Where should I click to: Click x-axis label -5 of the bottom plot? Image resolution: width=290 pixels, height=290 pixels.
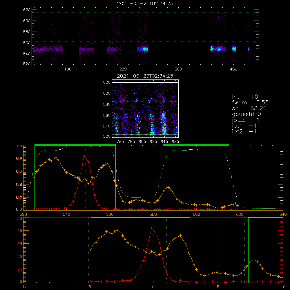(88, 287)
